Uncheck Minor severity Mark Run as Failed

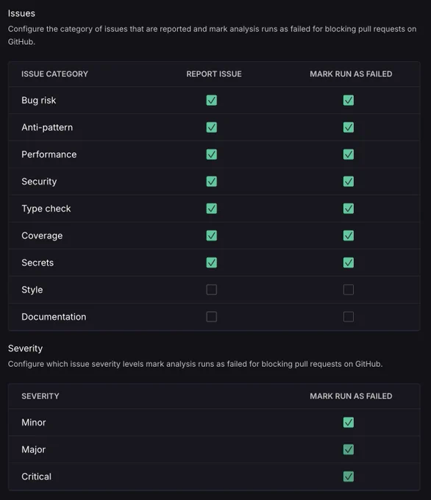coord(349,423)
